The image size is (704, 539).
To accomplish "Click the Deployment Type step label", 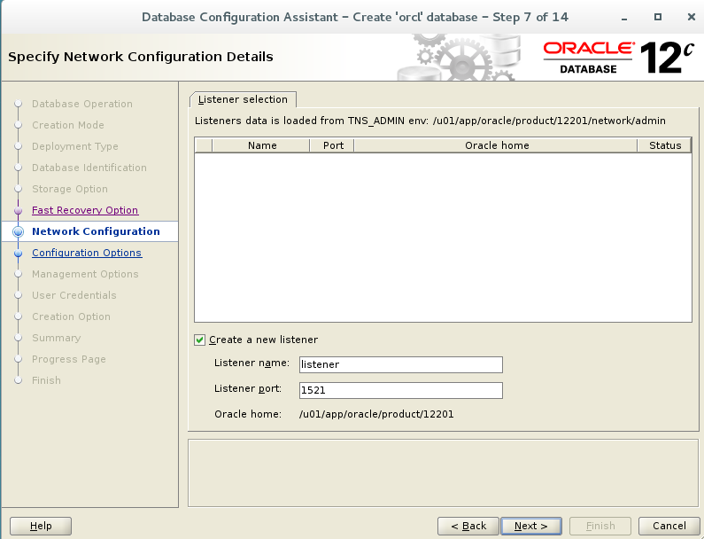I will 75,146.
